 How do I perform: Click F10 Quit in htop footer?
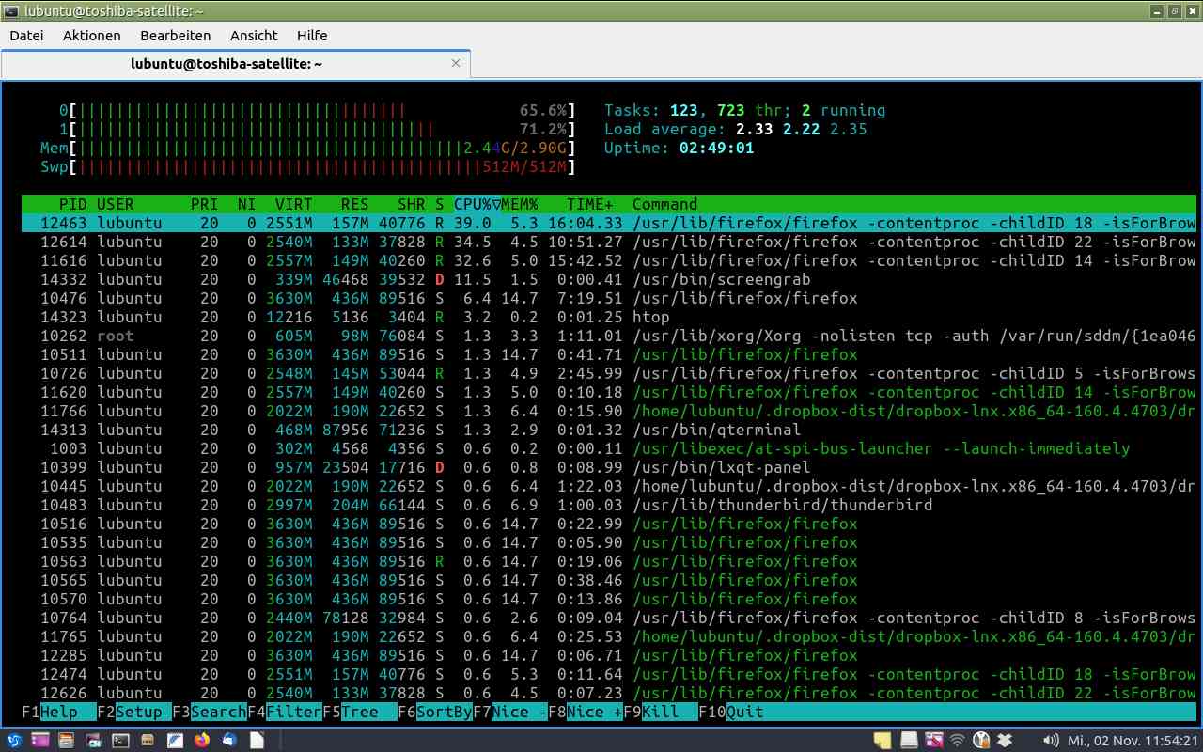tap(731, 712)
